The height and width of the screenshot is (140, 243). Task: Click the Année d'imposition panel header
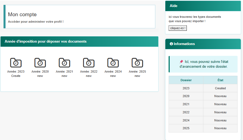79,42
